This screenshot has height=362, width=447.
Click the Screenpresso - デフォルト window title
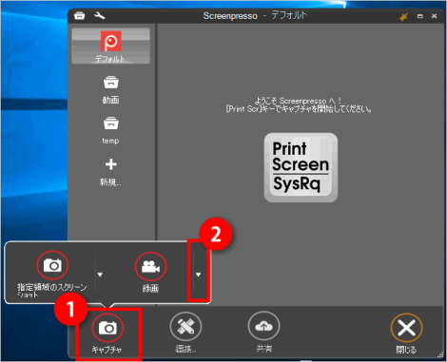tap(255, 15)
